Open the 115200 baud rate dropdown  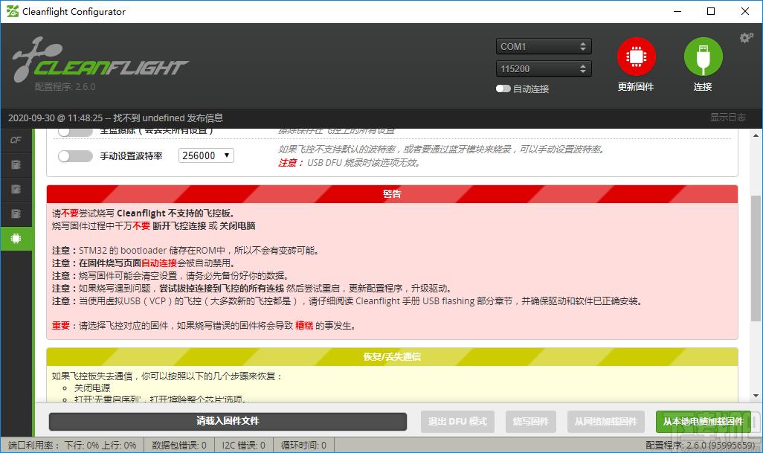point(544,68)
